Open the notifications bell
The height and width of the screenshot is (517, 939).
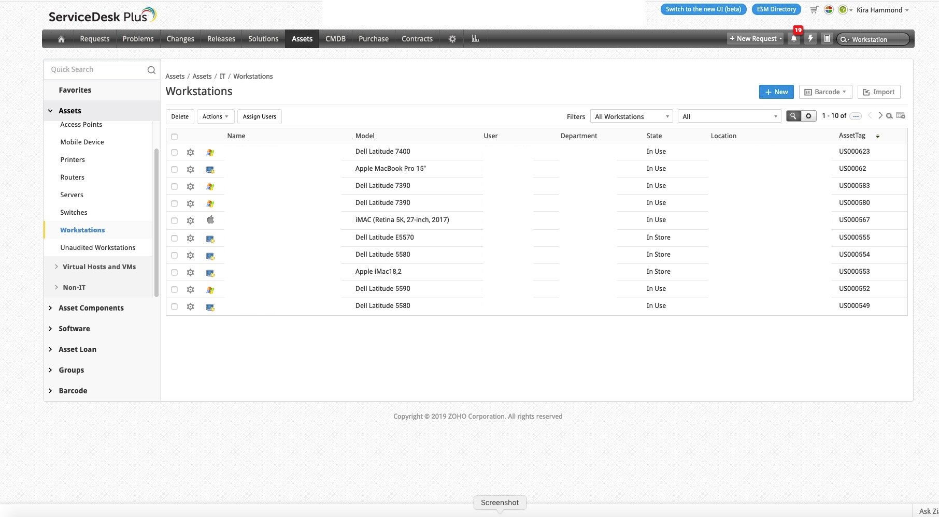tap(794, 39)
